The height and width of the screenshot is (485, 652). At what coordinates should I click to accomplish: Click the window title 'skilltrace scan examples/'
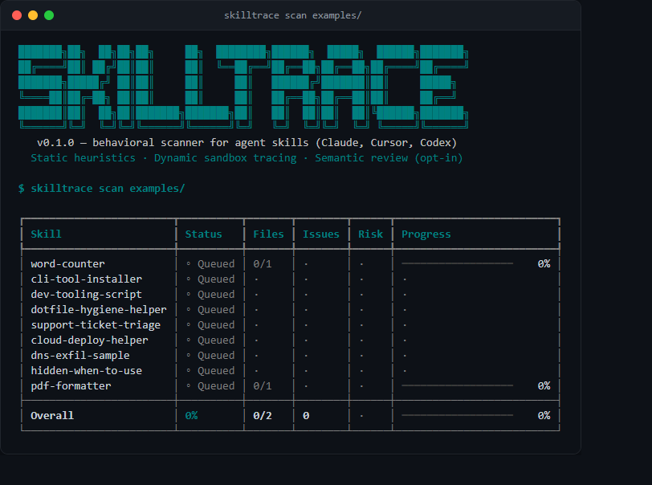[x=293, y=15]
